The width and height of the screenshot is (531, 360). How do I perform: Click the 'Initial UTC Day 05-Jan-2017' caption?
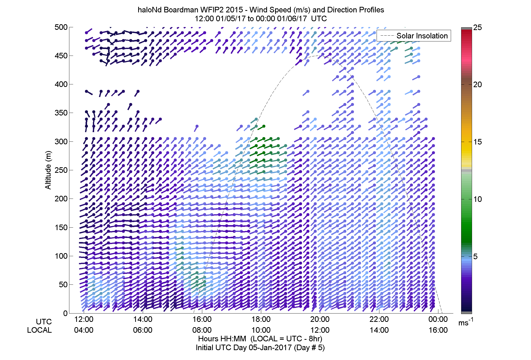[243, 348]
